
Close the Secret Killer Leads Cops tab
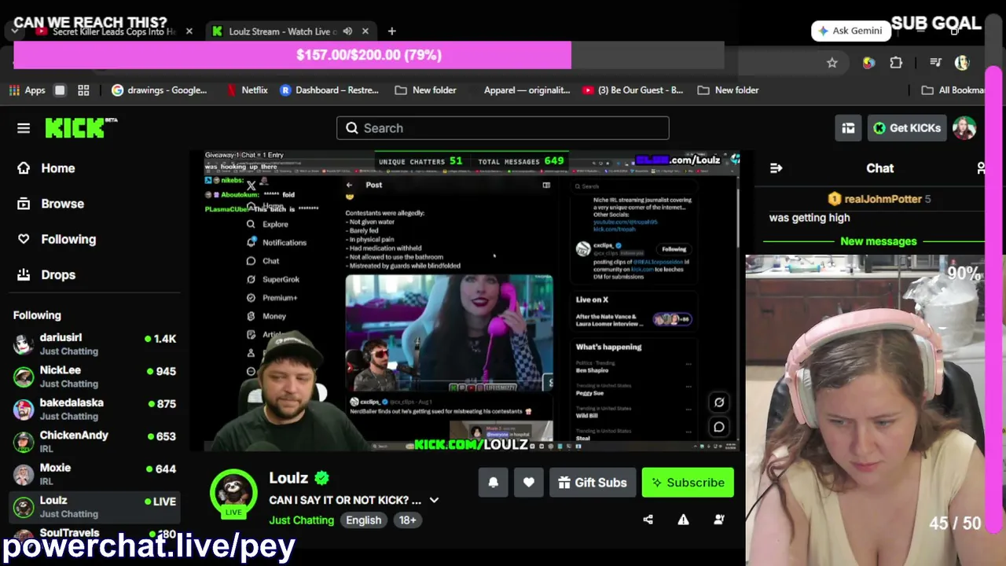click(x=189, y=31)
